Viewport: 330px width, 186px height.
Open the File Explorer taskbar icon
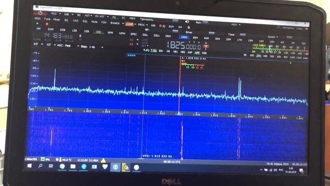(x=73, y=166)
